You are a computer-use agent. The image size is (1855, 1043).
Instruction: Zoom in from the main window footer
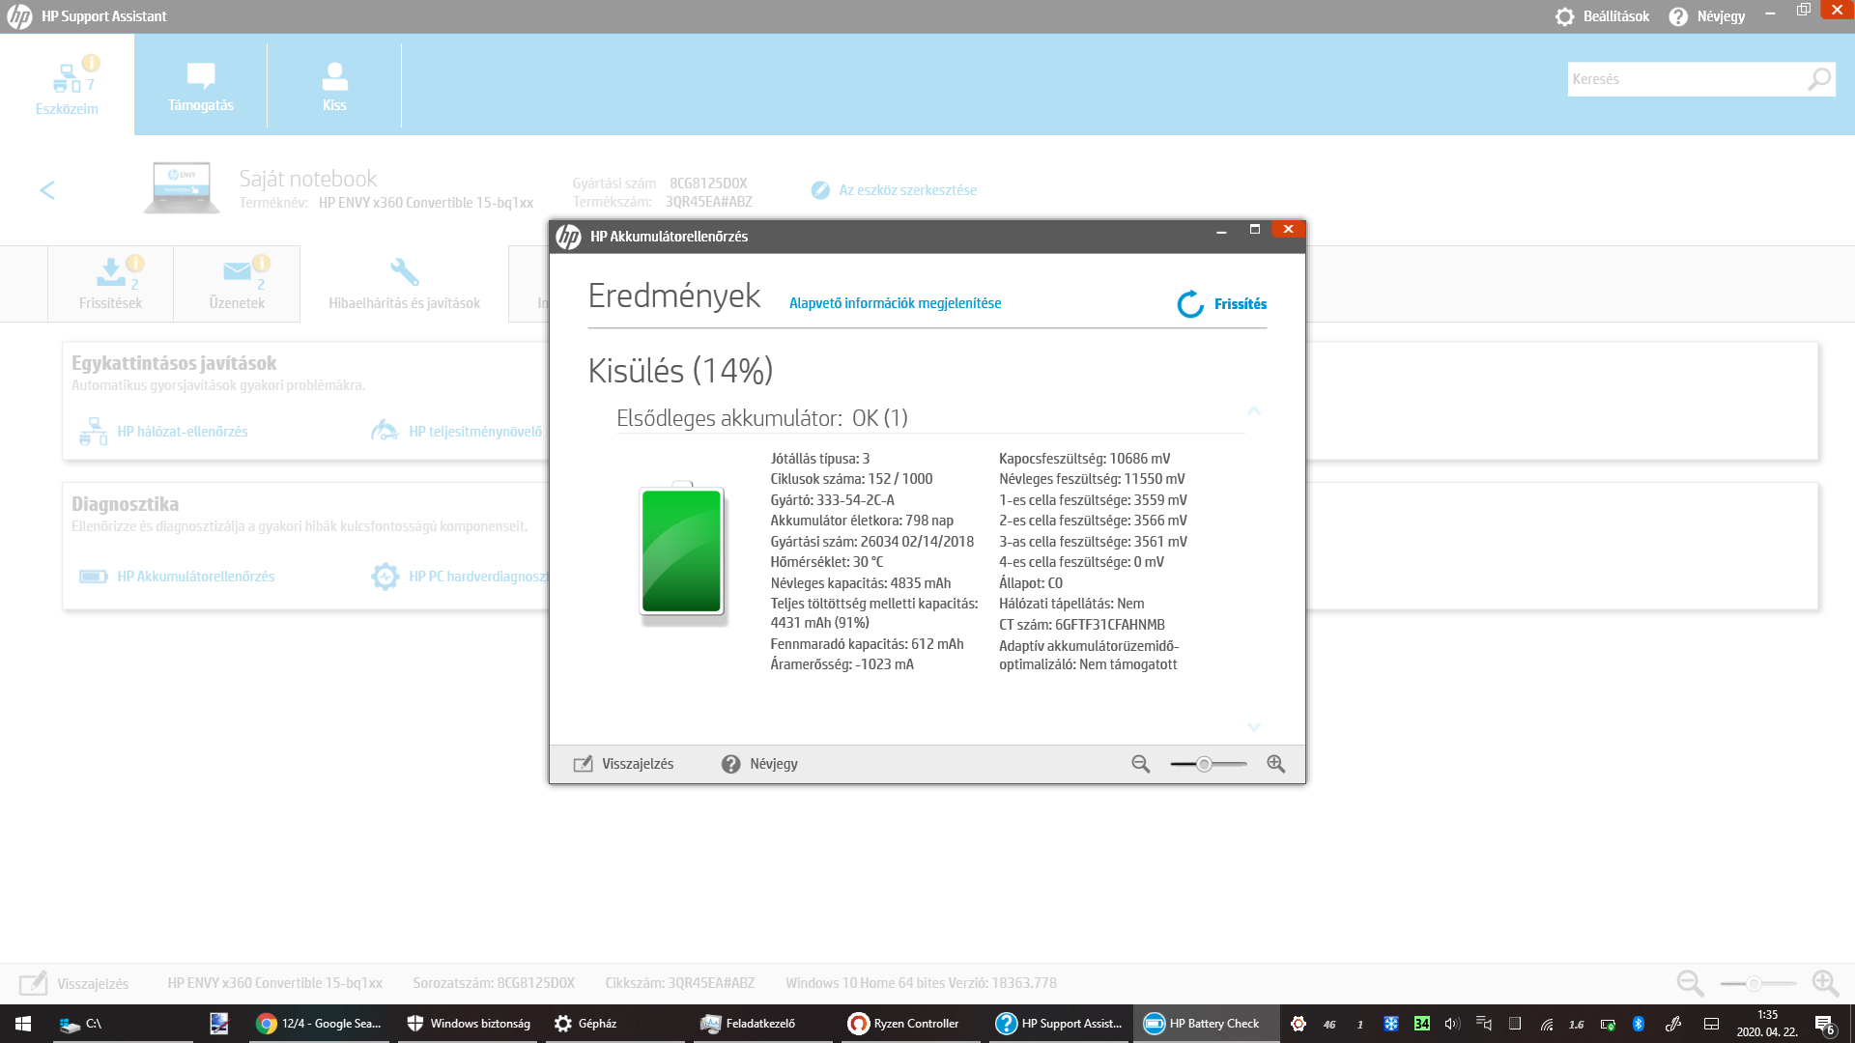pos(1825,983)
